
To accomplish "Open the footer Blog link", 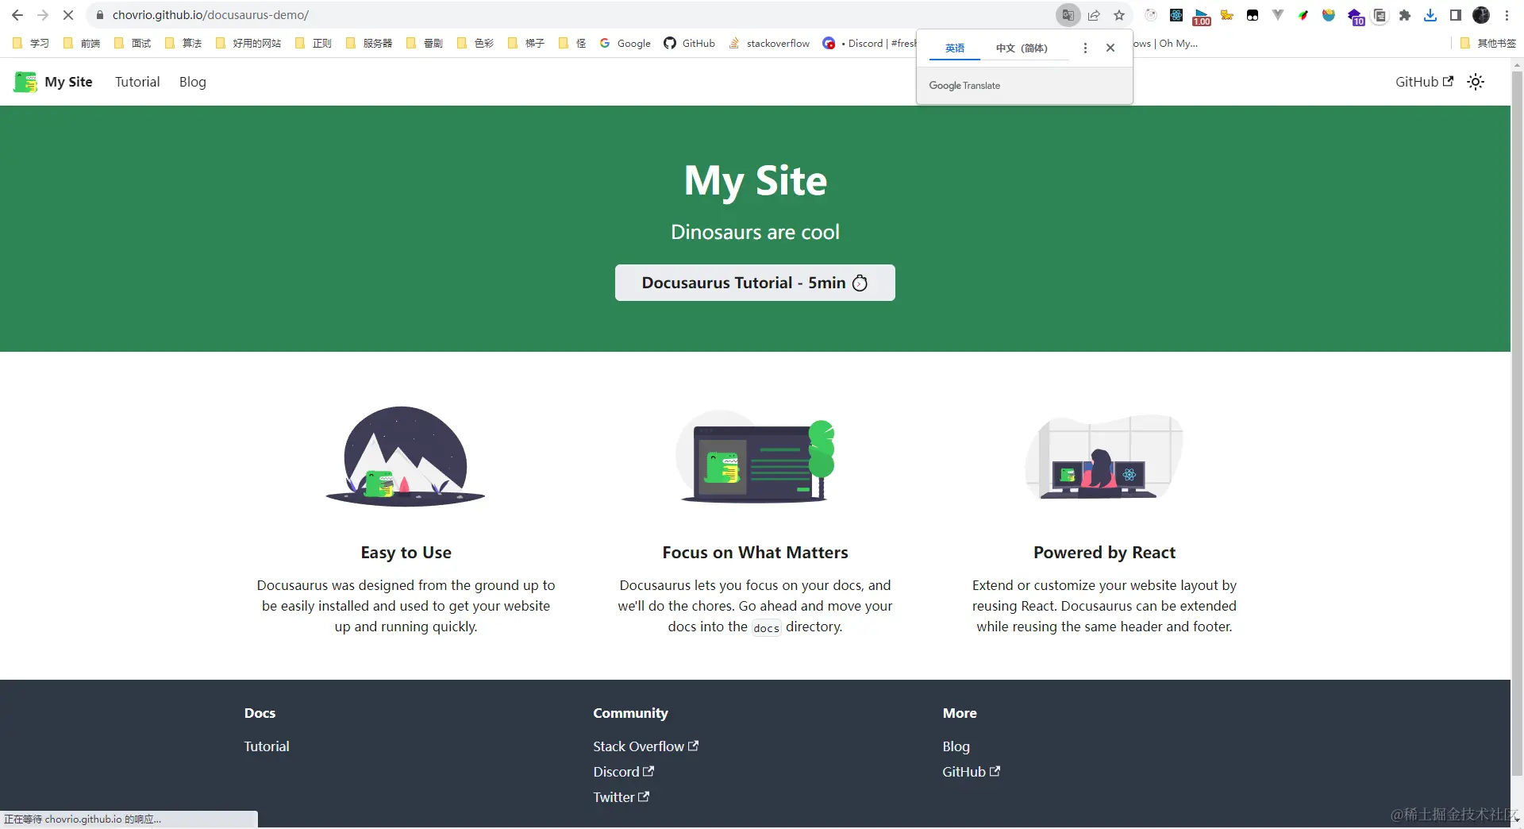I will [956, 746].
